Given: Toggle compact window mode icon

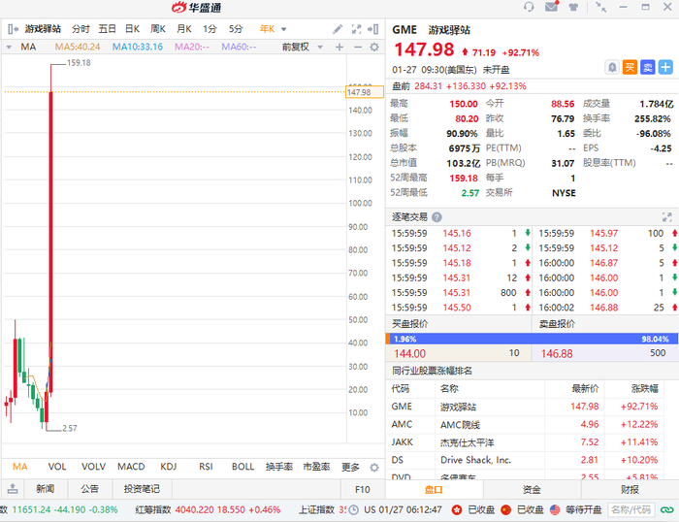Looking at the screenshot, I should click(x=600, y=7).
